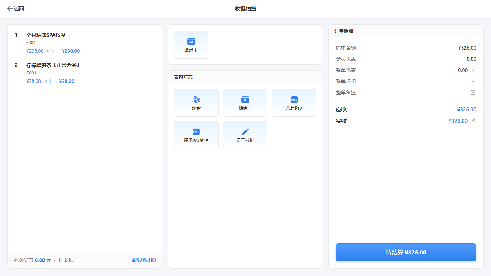Select the 全身精油SPA按摩 item
The image size is (491, 276).
tap(46, 35)
